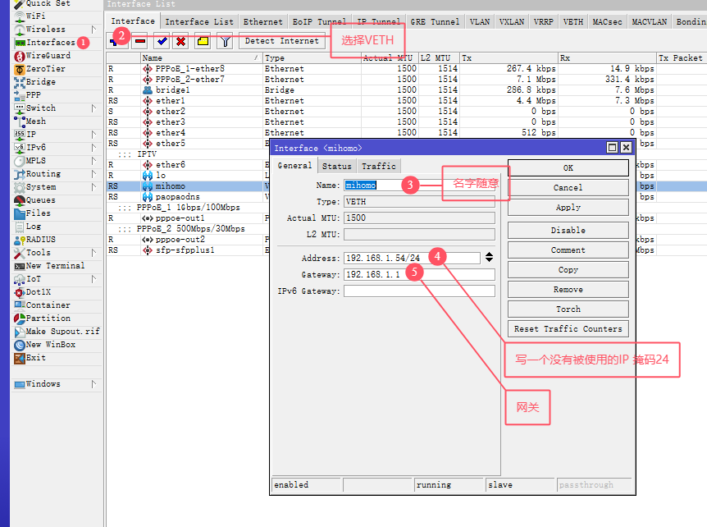This screenshot has height=527, width=707.
Task: Switch to the VRRP tab
Action: click(x=543, y=21)
